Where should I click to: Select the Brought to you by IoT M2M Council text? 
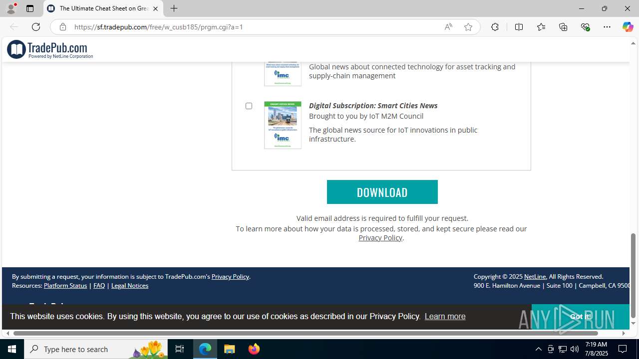pyautogui.click(x=366, y=116)
